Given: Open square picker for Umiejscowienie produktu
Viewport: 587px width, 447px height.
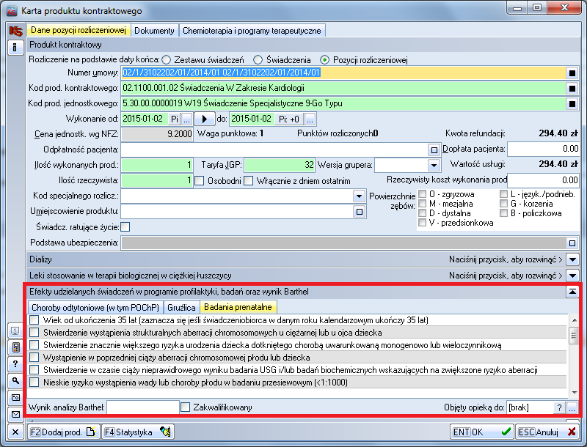Looking at the screenshot, I should pyautogui.click(x=360, y=212).
